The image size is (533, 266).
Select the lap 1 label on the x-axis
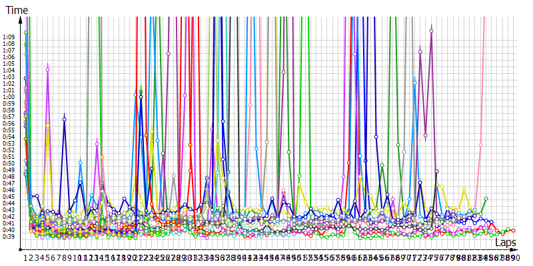pos(26,257)
